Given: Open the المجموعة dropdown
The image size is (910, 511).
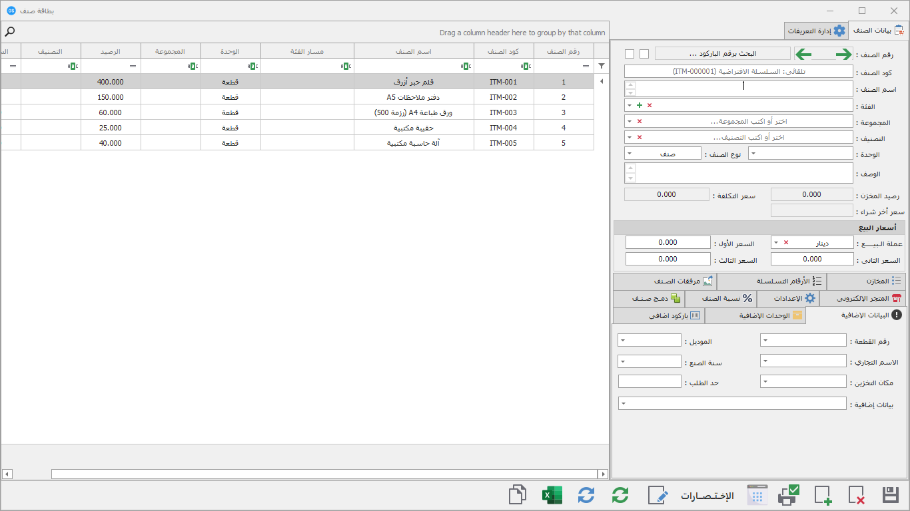Looking at the screenshot, I should (x=629, y=121).
